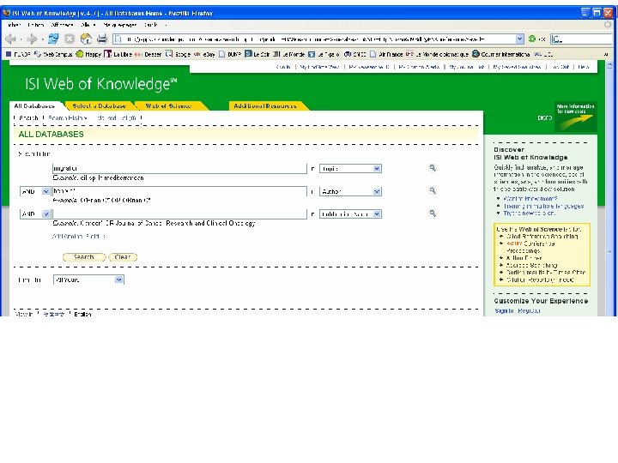
Task: Click magnifier lookup icon for Author row
Action: tap(433, 191)
